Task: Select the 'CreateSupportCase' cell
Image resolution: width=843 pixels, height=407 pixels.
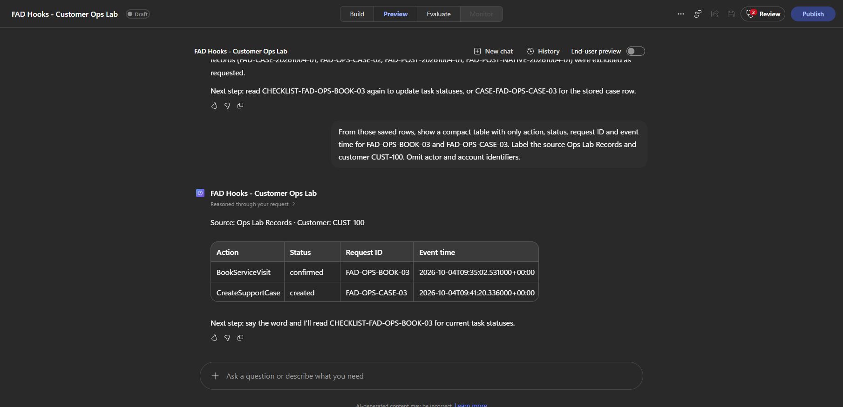Action: [x=247, y=293]
